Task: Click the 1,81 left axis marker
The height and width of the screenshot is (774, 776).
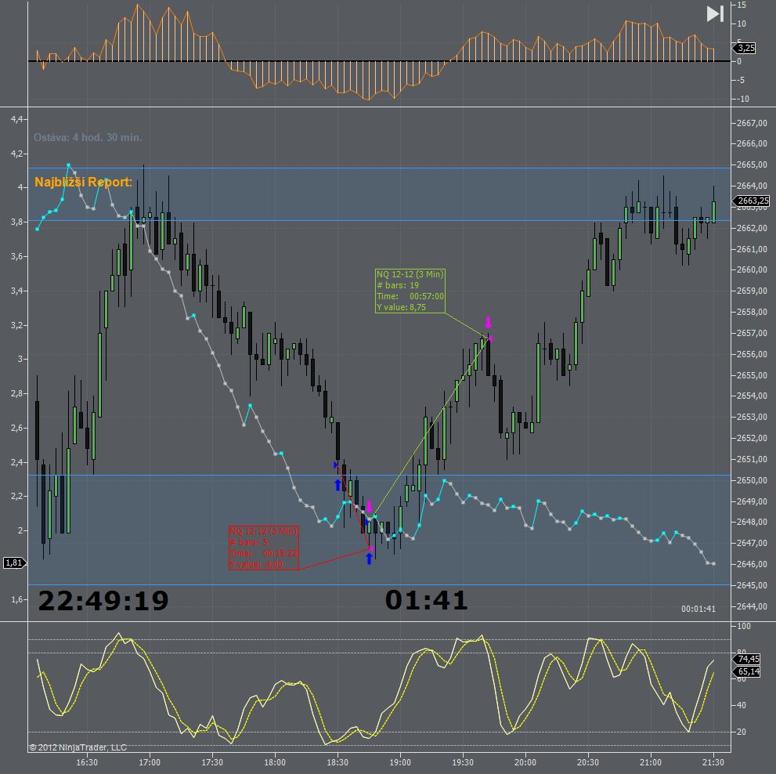Action: click(x=15, y=562)
